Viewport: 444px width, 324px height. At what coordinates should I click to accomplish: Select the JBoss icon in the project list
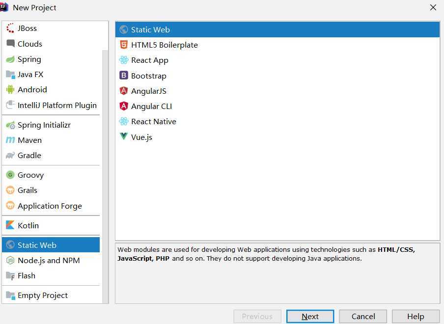pyautogui.click(x=10, y=28)
